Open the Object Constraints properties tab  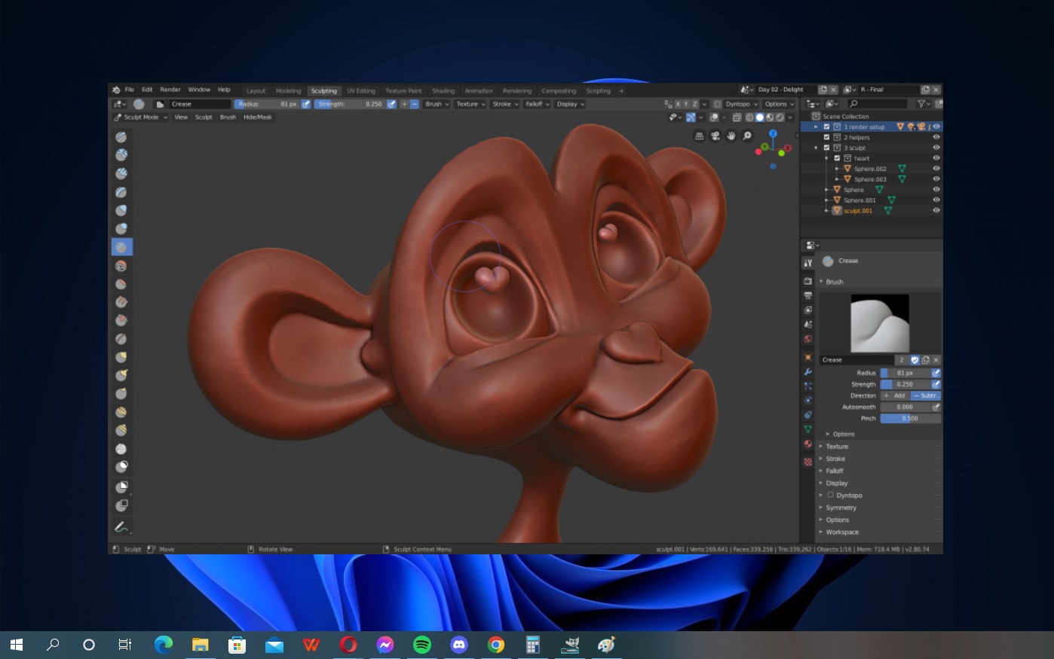click(x=808, y=415)
